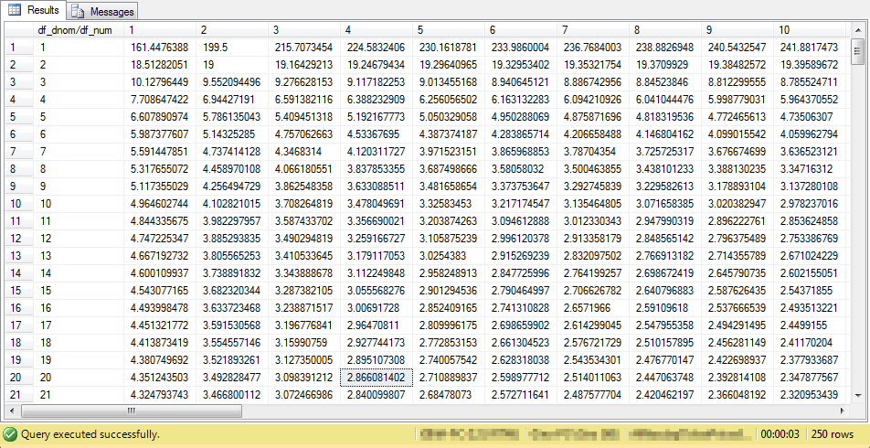Select cell with value 3.34716312
The height and width of the screenshot is (448, 870).
(x=812, y=169)
